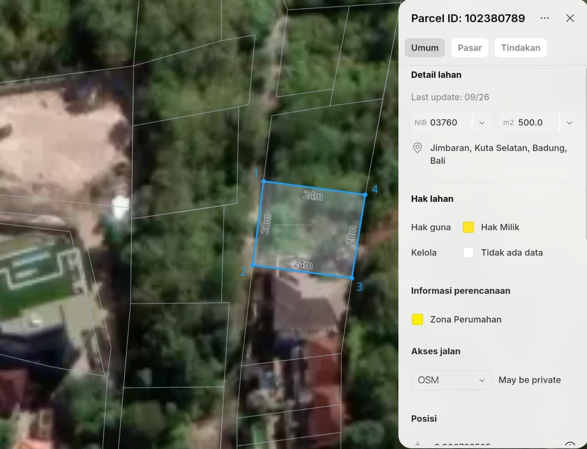Screen dimensions: 587x449
Task: Click the Hak Milik label
Action: [x=500, y=227]
